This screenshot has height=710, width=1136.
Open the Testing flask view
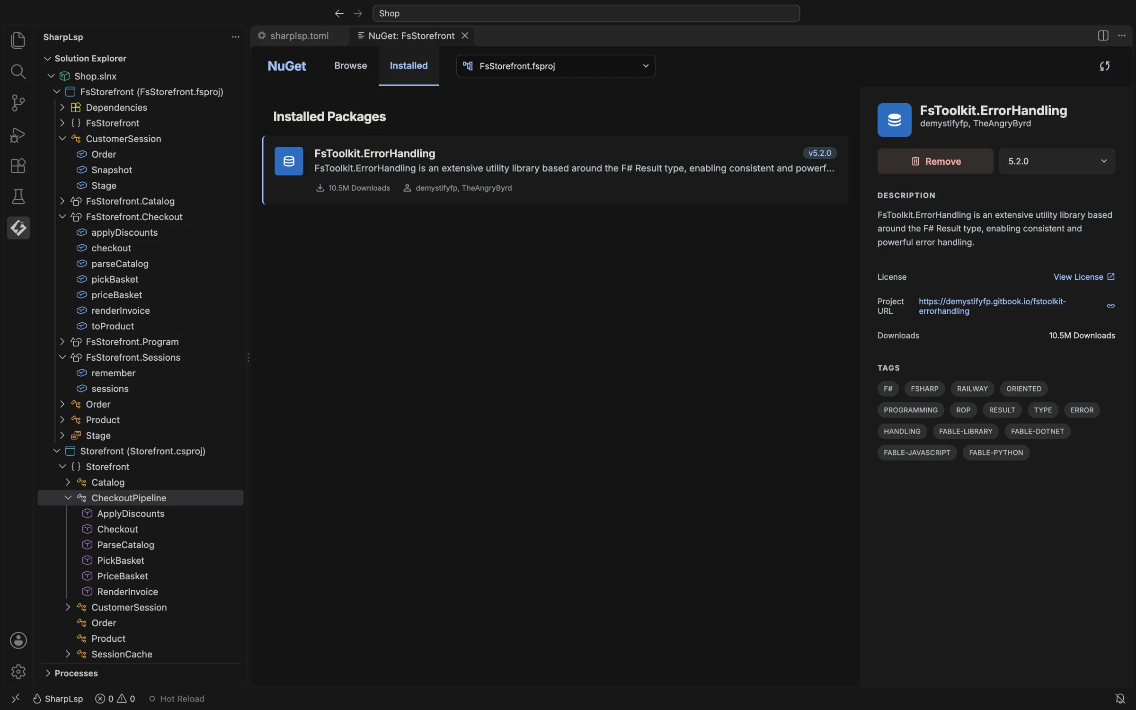point(18,197)
